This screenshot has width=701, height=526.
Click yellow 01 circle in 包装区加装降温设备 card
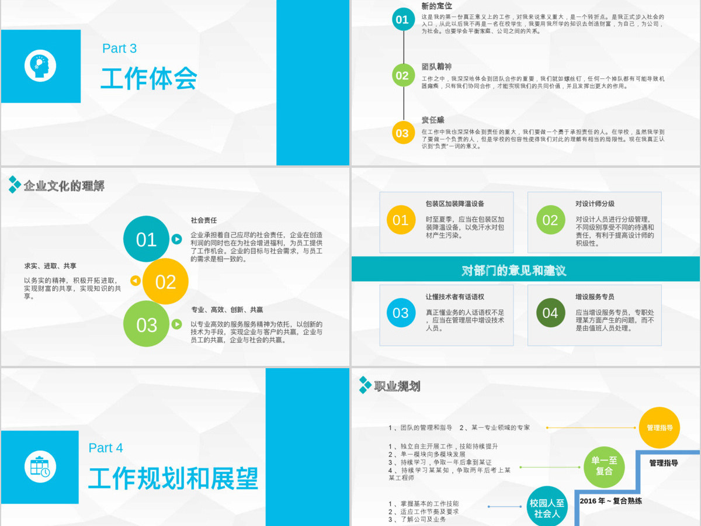401,220
